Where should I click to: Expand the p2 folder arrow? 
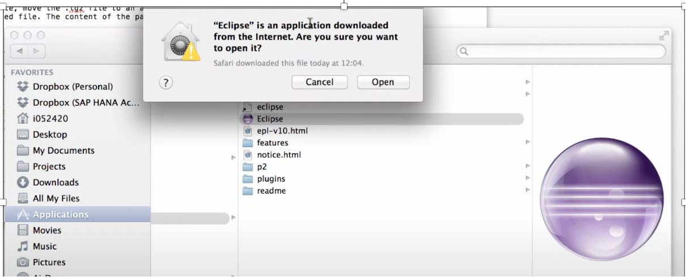point(528,167)
